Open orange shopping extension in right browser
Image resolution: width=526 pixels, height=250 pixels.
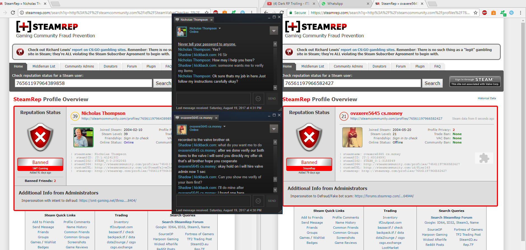(494, 13)
